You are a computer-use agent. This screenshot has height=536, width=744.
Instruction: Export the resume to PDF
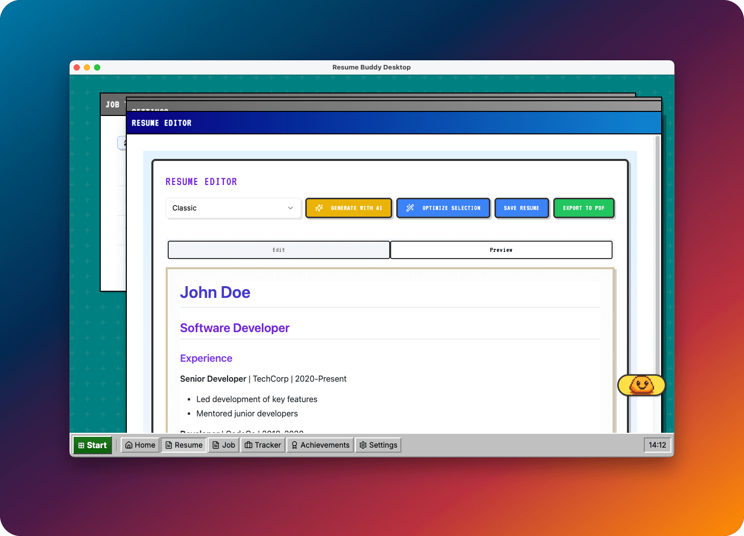[583, 208]
